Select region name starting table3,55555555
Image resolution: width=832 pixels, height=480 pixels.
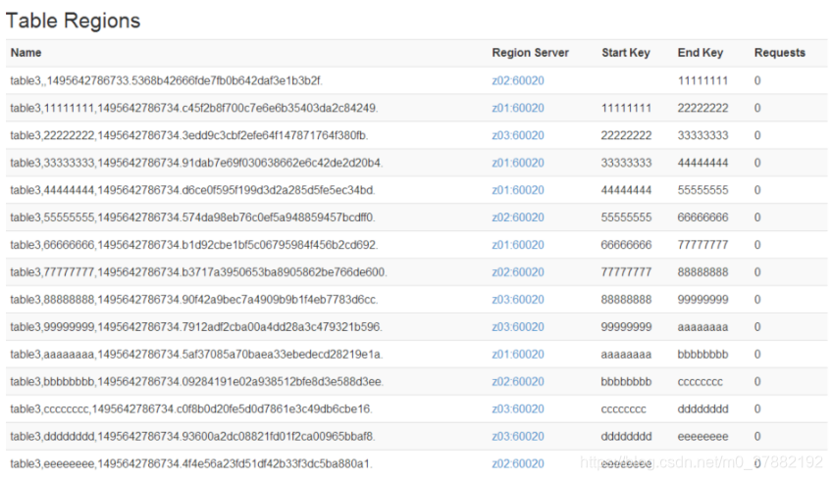point(192,217)
